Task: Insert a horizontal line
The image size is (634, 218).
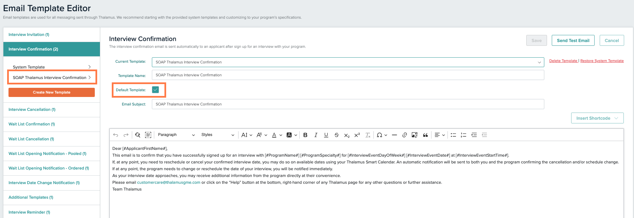Action: (x=394, y=135)
